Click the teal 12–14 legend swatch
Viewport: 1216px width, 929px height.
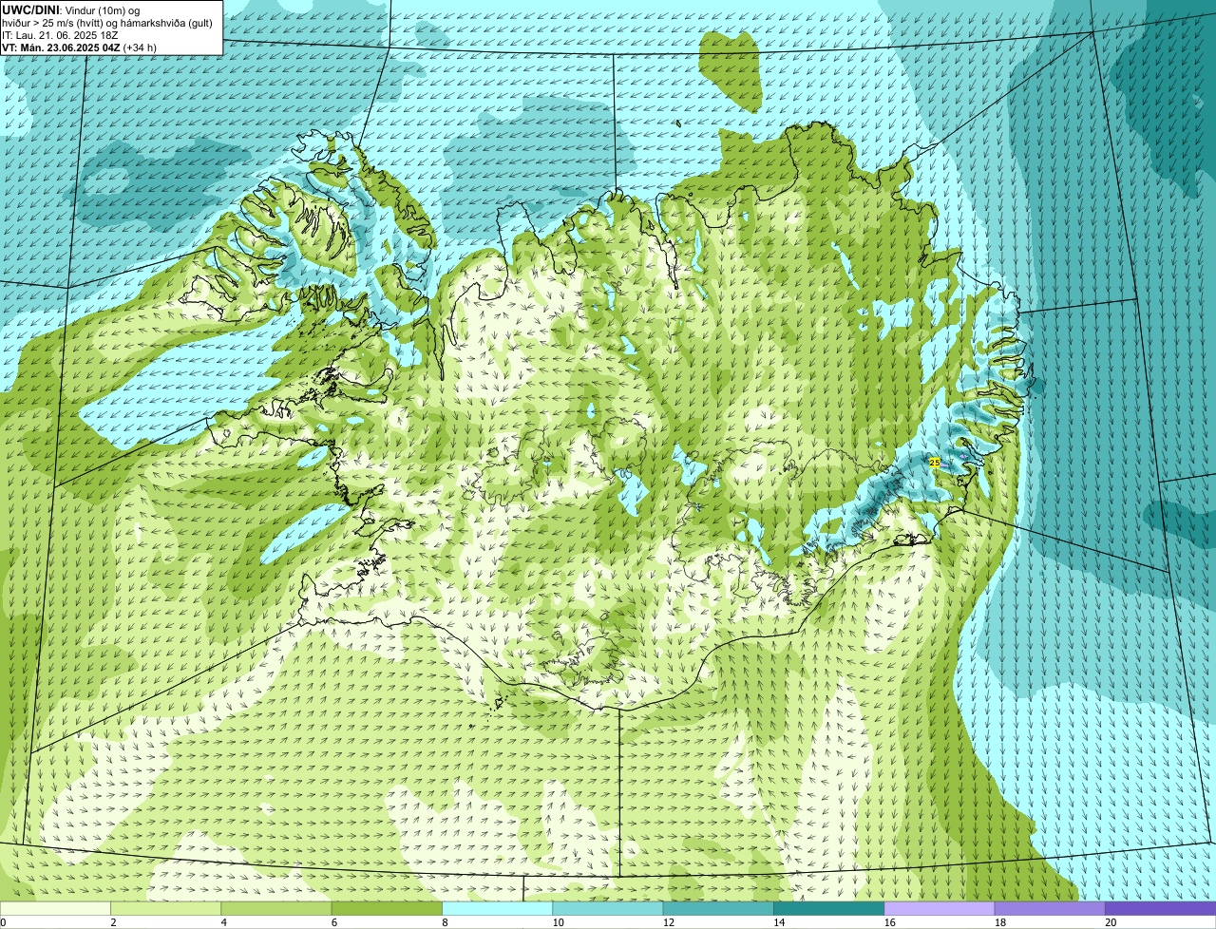pyautogui.click(x=718, y=908)
